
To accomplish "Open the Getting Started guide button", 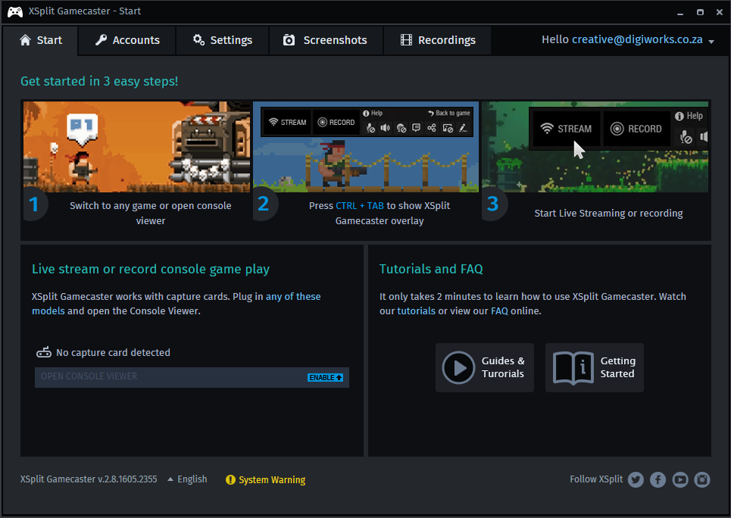I will pos(595,367).
